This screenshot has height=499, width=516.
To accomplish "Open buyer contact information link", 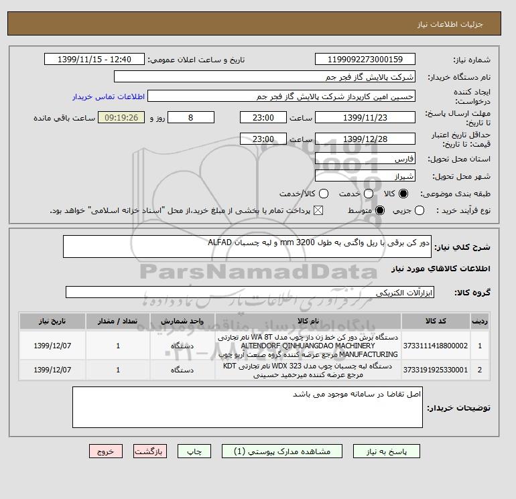I will (109, 96).
